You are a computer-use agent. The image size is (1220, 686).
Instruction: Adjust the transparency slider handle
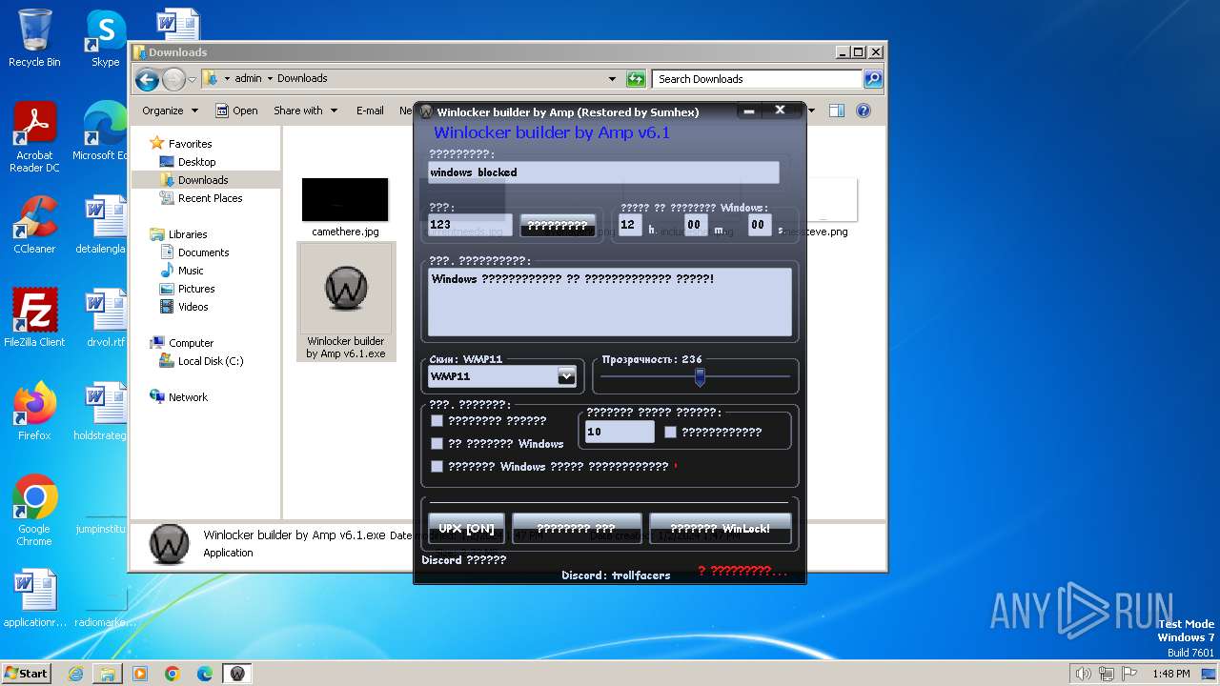pyautogui.click(x=699, y=377)
